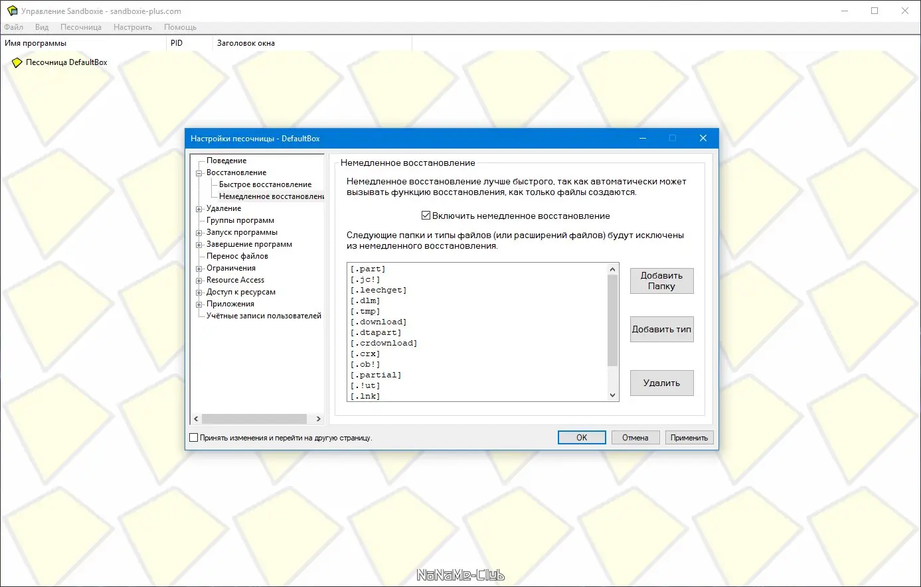Open the Песочница menu
Image resolution: width=921 pixels, height=587 pixels.
click(80, 27)
